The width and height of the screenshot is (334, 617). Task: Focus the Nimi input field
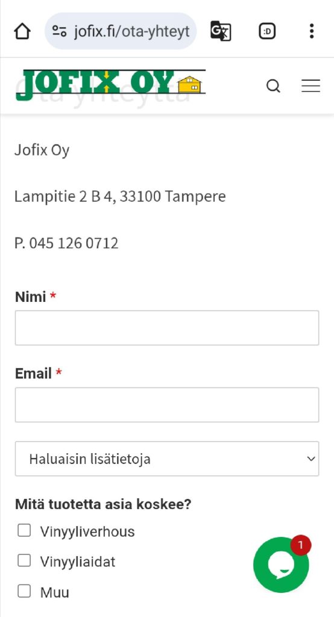click(x=167, y=328)
